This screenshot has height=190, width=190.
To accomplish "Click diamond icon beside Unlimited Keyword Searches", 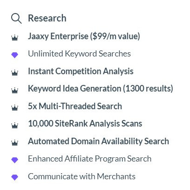I will [x=15, y=55].
